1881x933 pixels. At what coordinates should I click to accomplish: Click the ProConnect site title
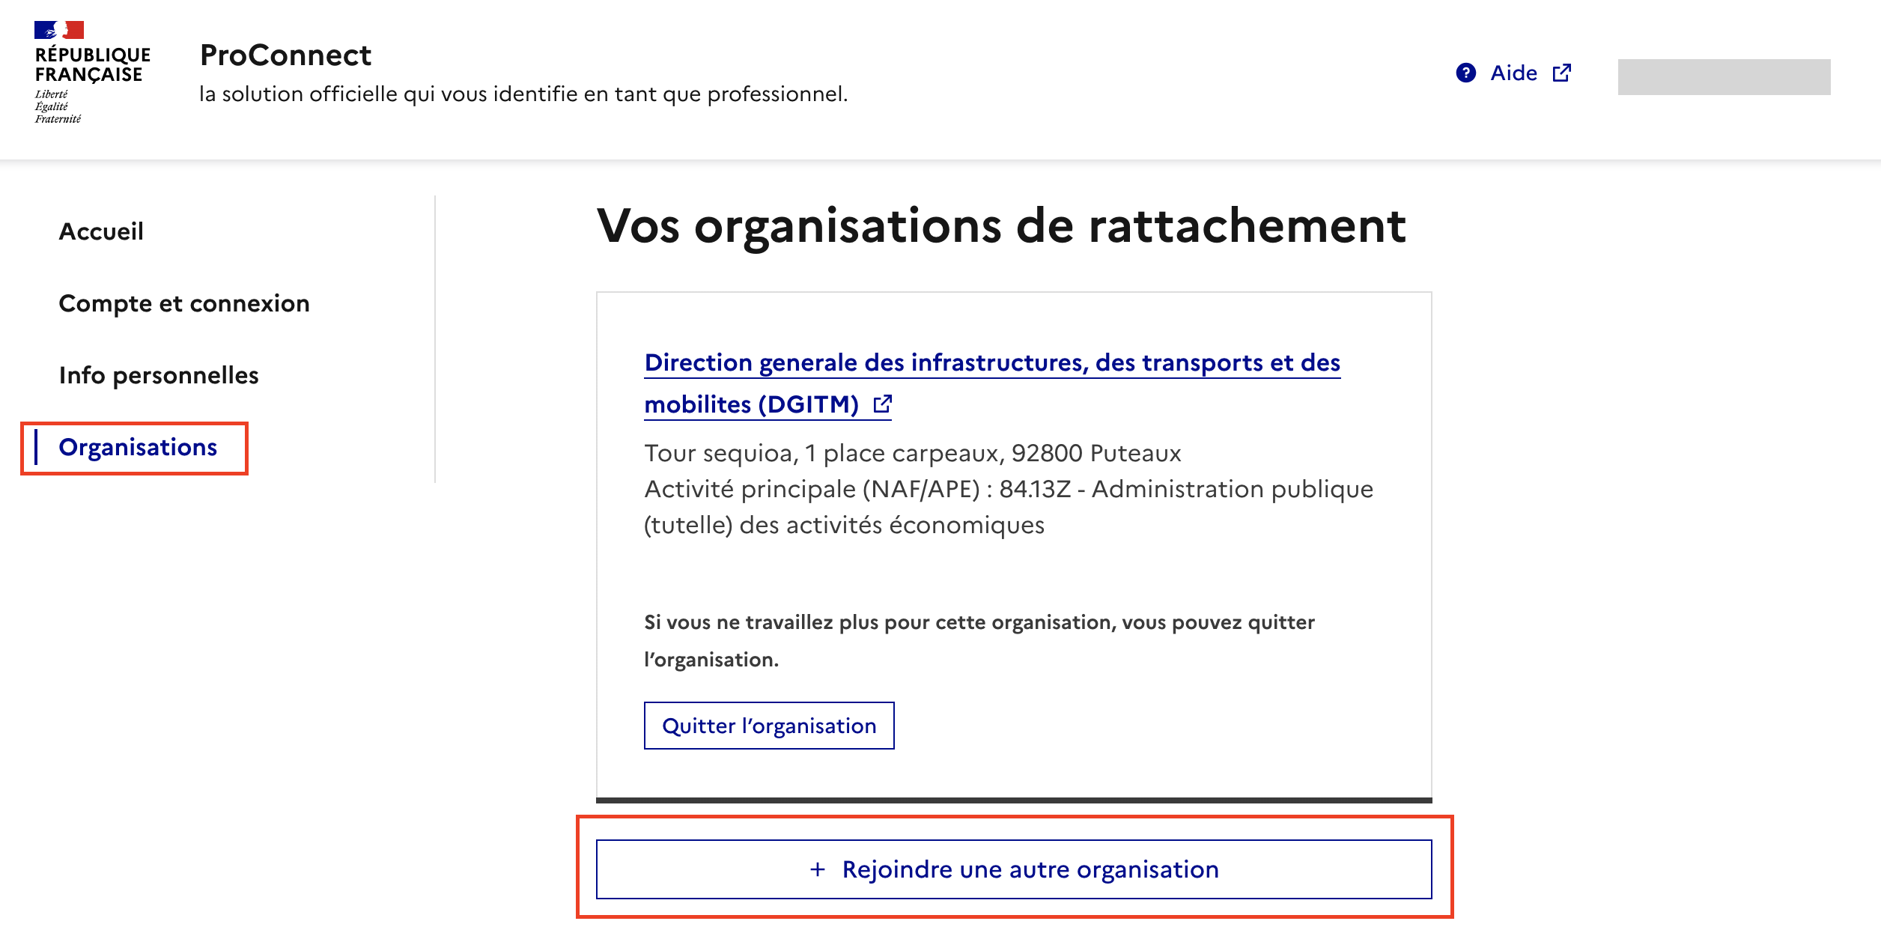point(285,55)
